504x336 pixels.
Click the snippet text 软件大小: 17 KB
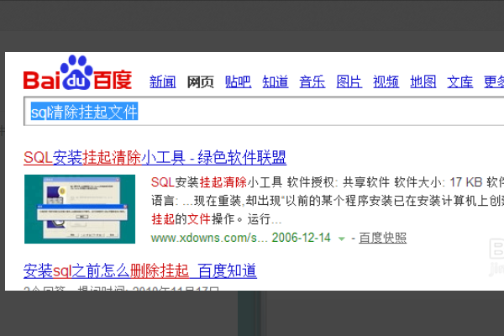click(x=438, y=182)
